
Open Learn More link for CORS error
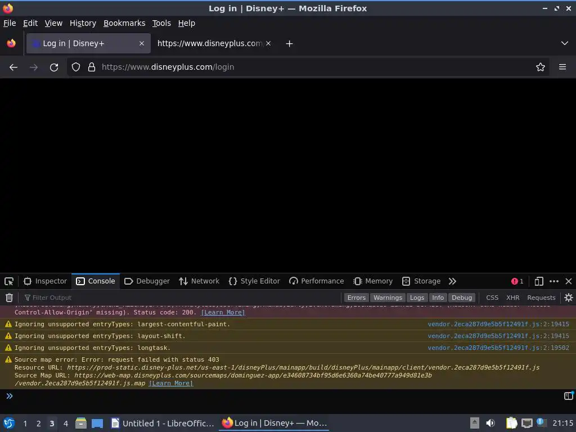point(223,312)
